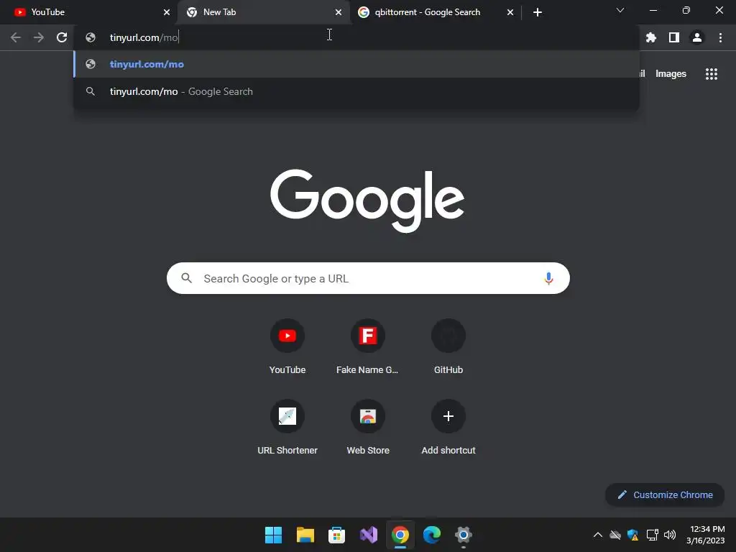Reload the current page
This screenshot has height=552, width=736.
62,37
